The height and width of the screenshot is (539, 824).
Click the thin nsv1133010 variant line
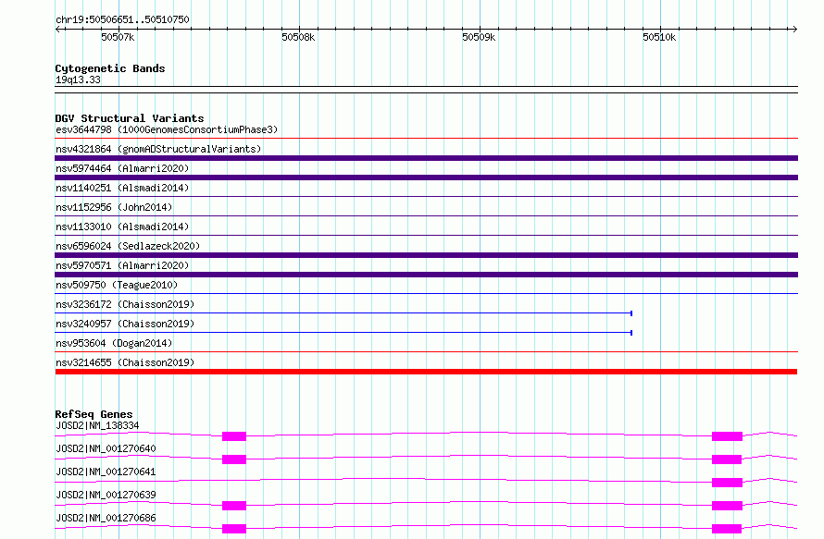click(x=426, y=236)
